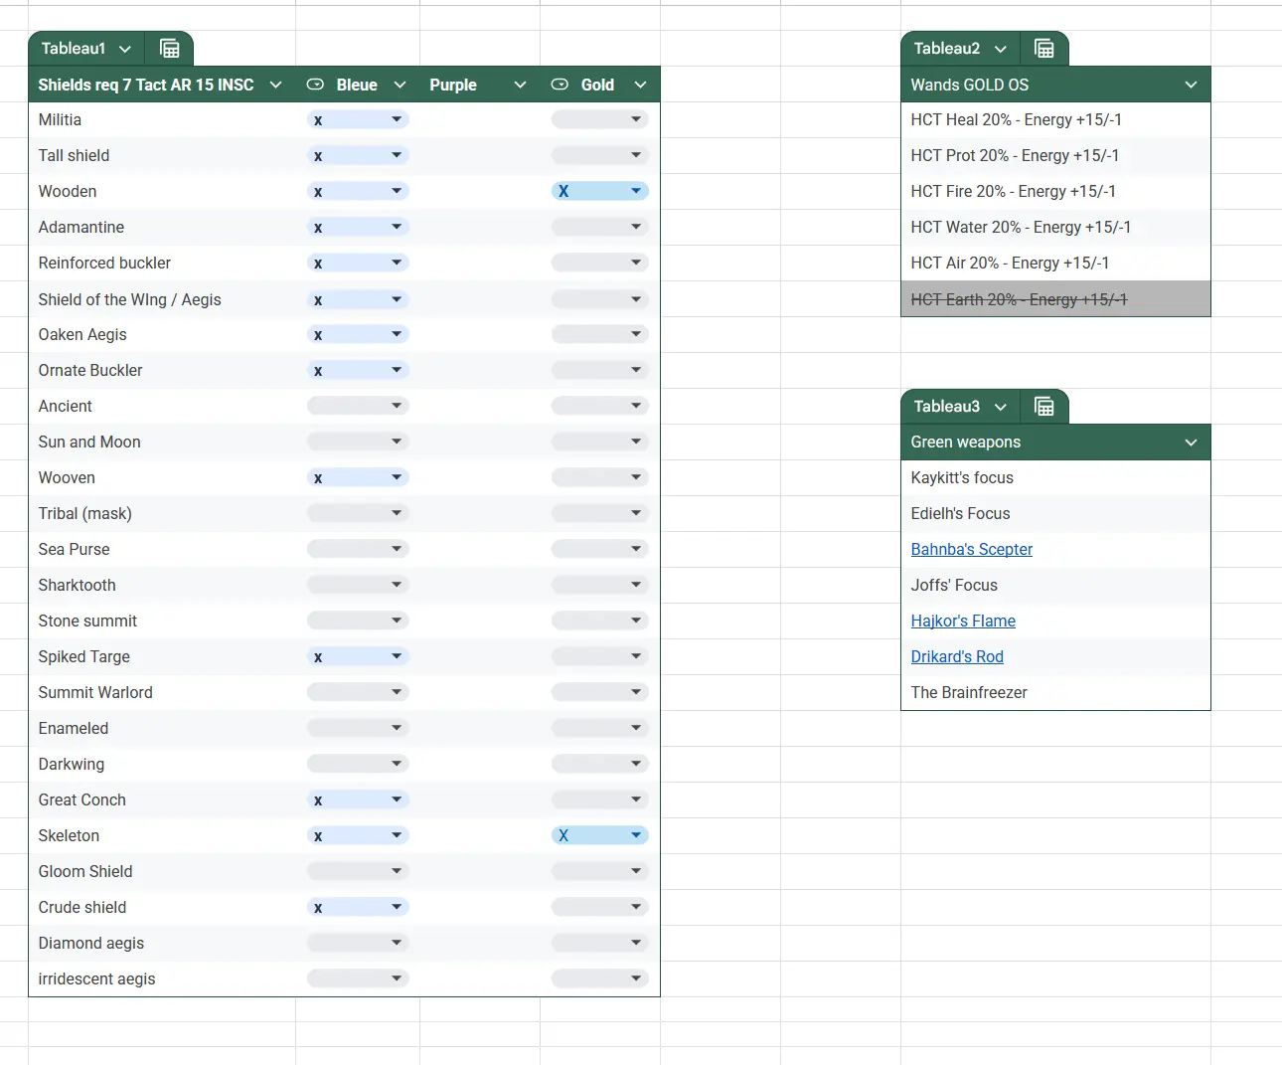Expand Tableau2 name menu chevron
Image resolution: width=1282 pixels, height=1065 pixels.
1001,49
